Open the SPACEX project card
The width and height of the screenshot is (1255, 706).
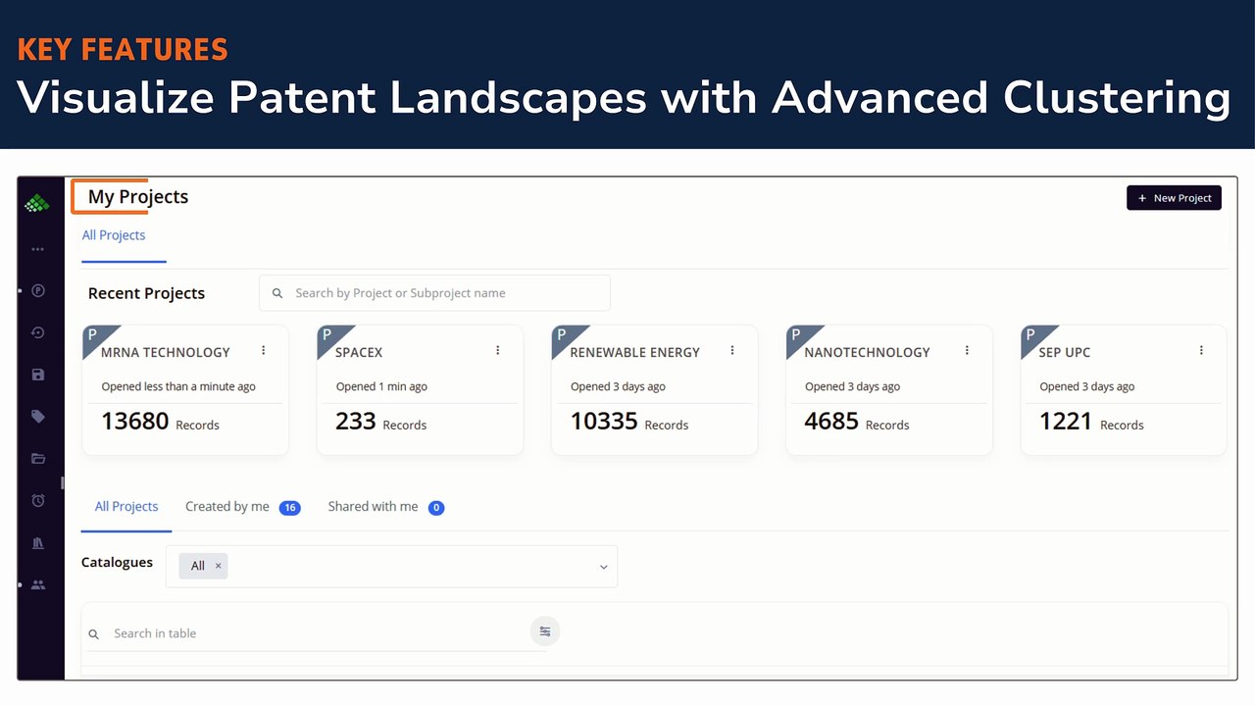pyautogui.click(x=420, y=390)
